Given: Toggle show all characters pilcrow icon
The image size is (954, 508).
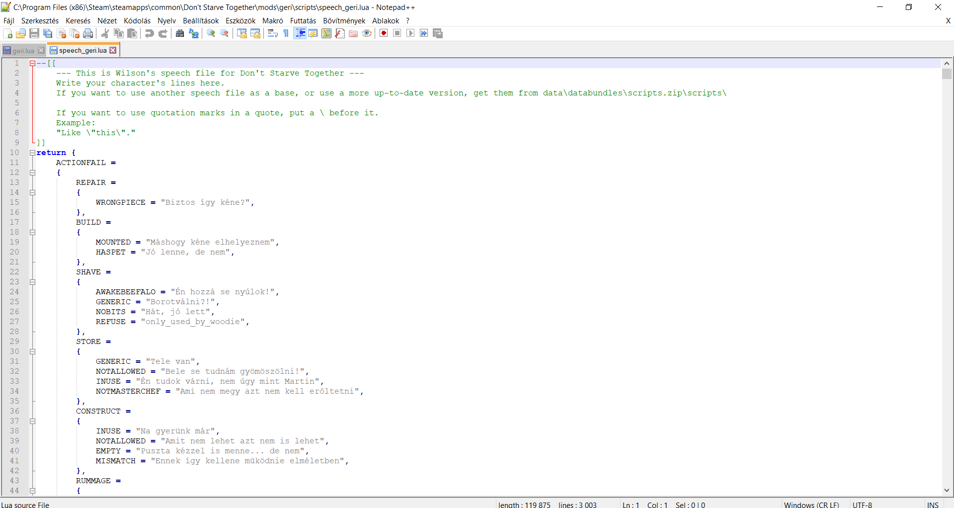Looking at the screenshot, I should click(286, 33).
